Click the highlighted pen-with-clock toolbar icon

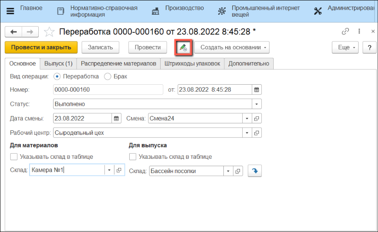[x=183, y=47]
